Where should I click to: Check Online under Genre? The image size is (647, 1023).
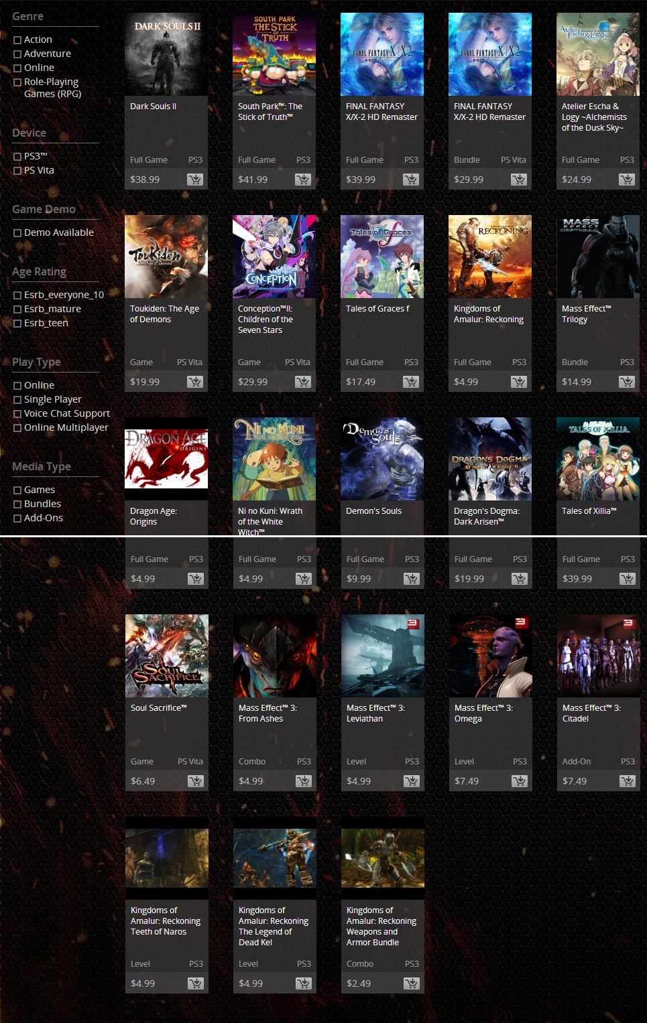17,68
